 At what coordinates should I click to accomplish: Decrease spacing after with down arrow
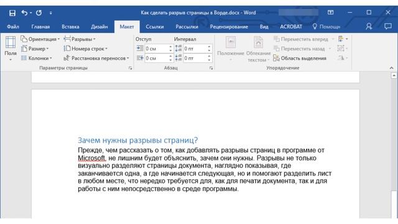tap(209, 60)
